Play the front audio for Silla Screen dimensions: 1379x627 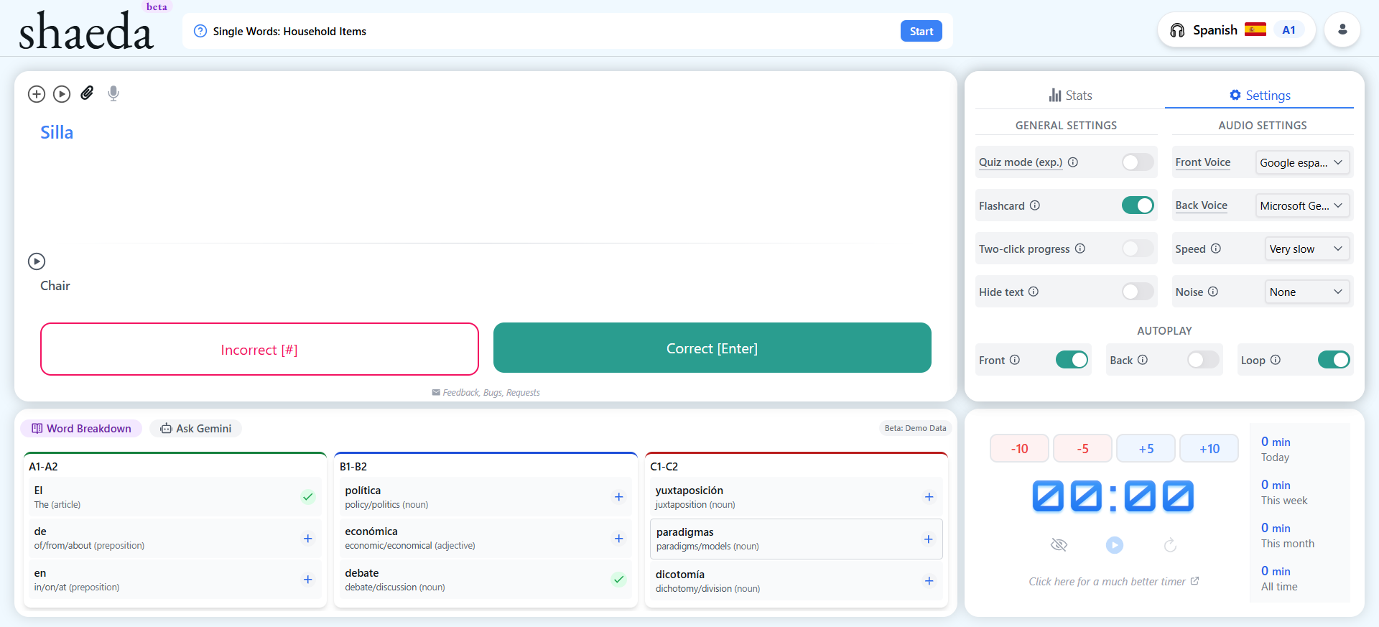(62, 94)
